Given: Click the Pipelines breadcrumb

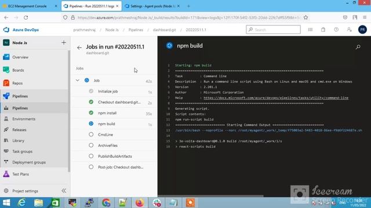Looking at the screenshot, I should coord(136,30).
